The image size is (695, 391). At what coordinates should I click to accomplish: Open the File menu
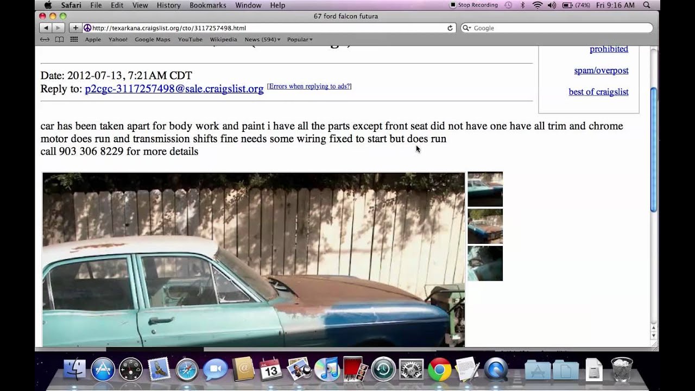coord(96,5)
